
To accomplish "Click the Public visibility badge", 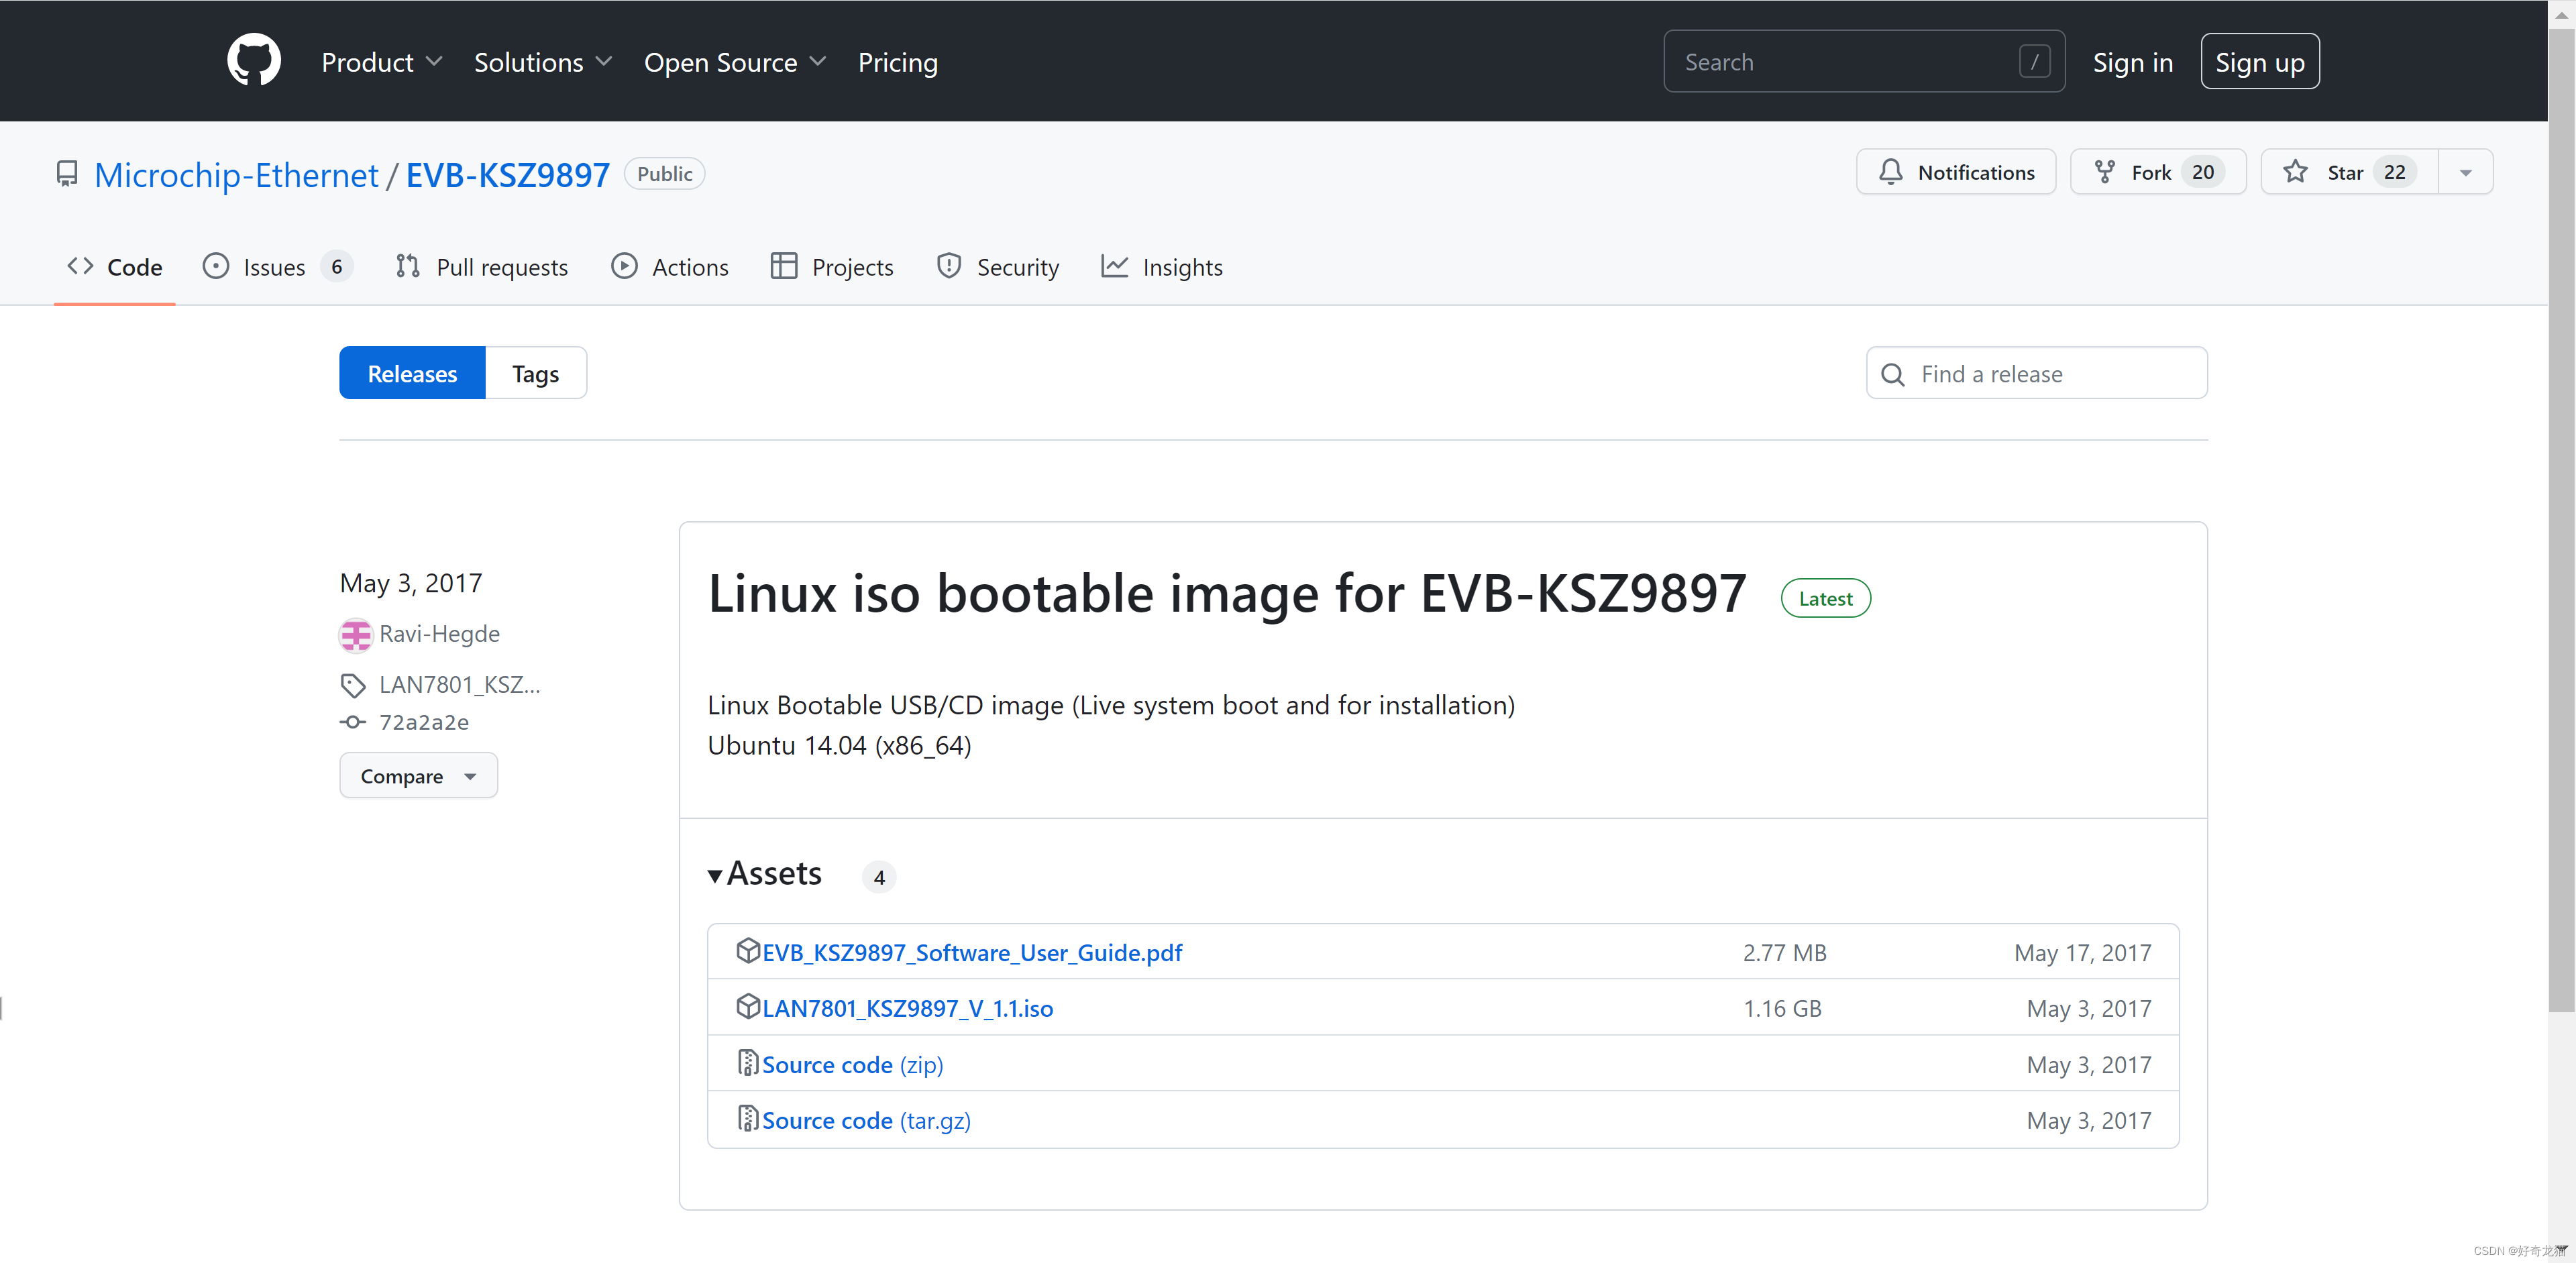I will click(x=664, y=173).
